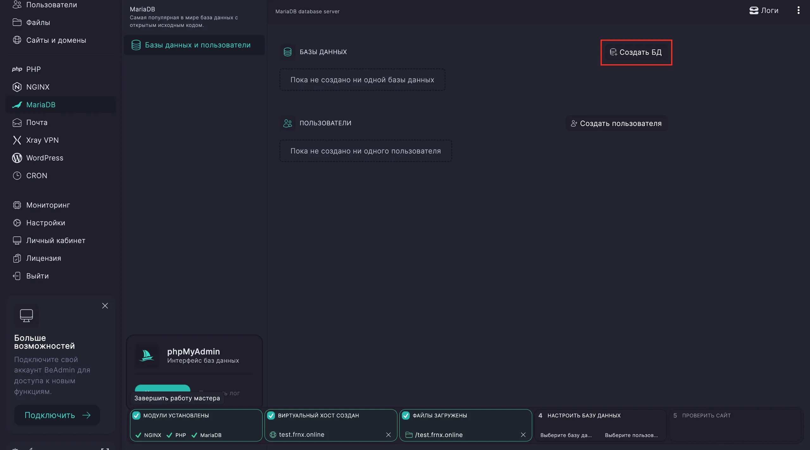Viewport: 810px width, 450px height.
Task: Open the Мониторинг panel
Action: (48, 205)
